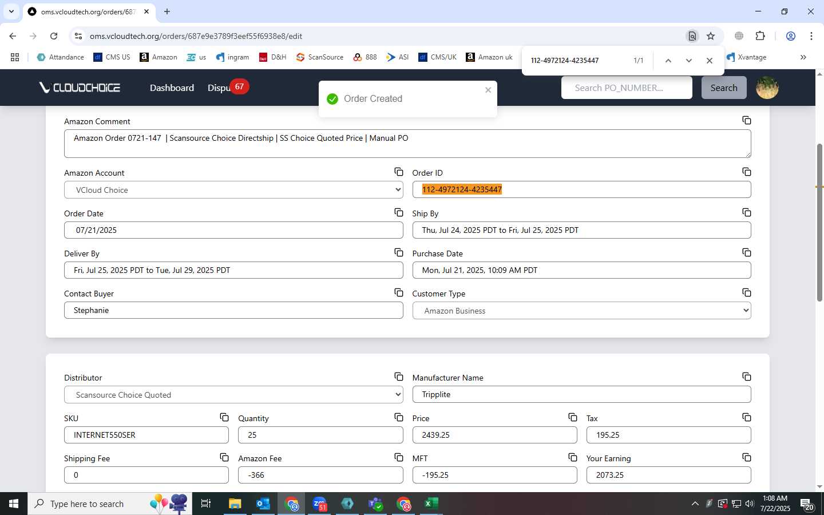Open the ingram bookmark

coord(232,57)
